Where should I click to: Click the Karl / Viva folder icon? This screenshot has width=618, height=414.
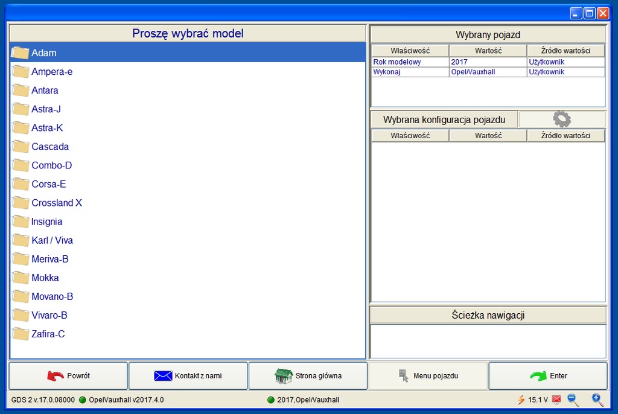(21, 240)
